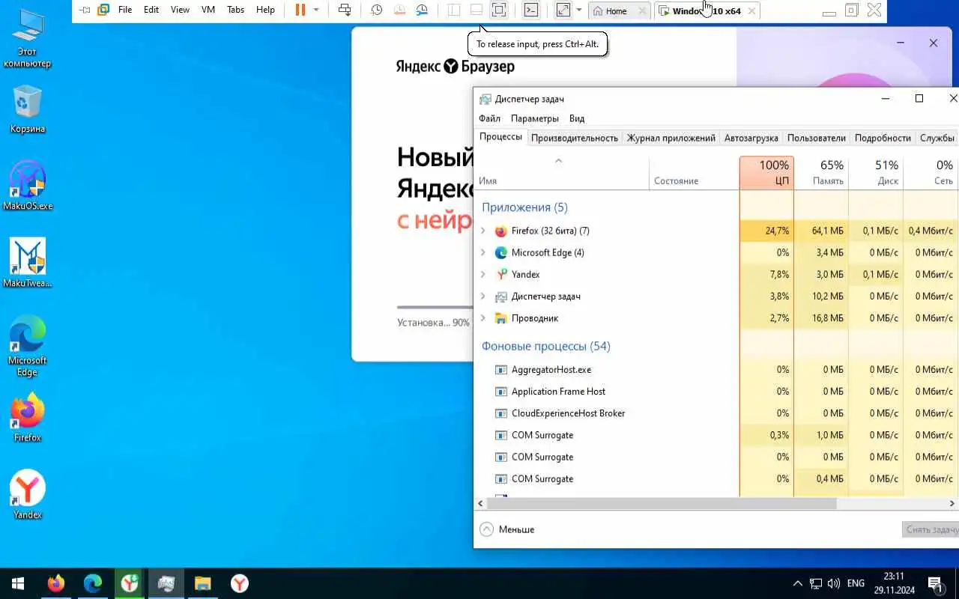
Task: Close the Windows 10 x64 VM tab
Action: click(751, 11)
